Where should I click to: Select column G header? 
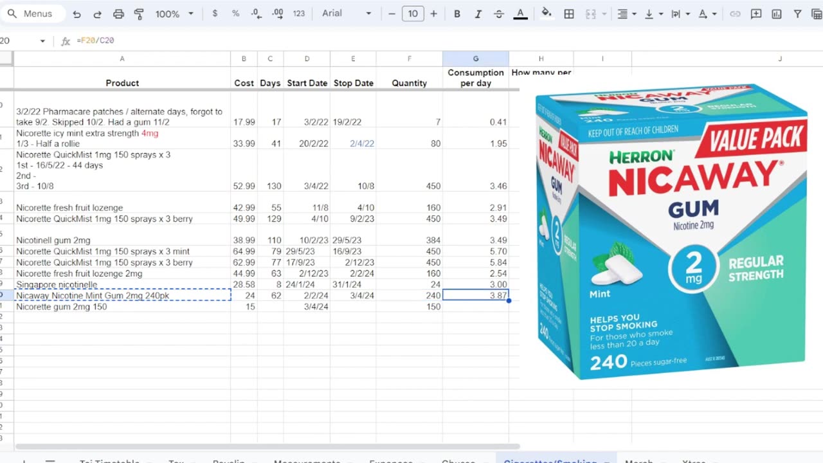(x=476, y=59)
